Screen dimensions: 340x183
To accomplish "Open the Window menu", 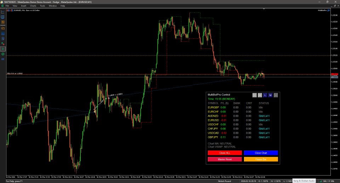I will 53,6.
